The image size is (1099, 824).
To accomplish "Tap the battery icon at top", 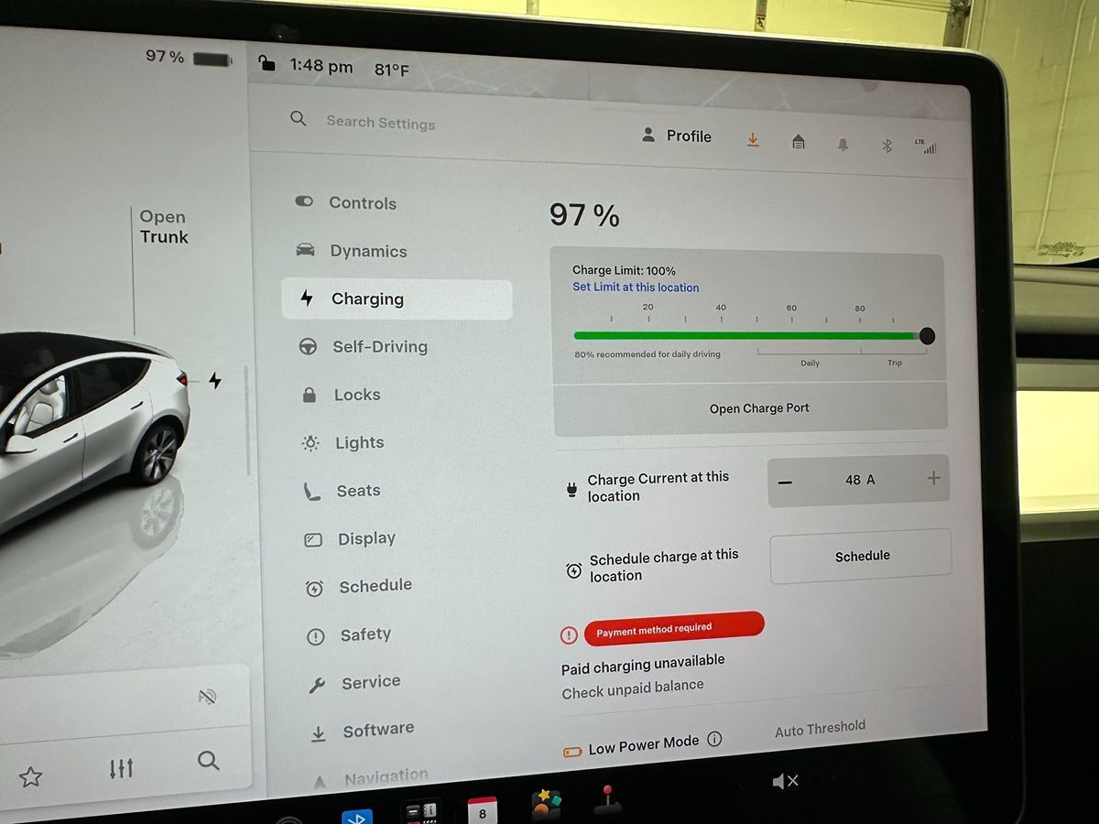I will click(x=212, y=60).
